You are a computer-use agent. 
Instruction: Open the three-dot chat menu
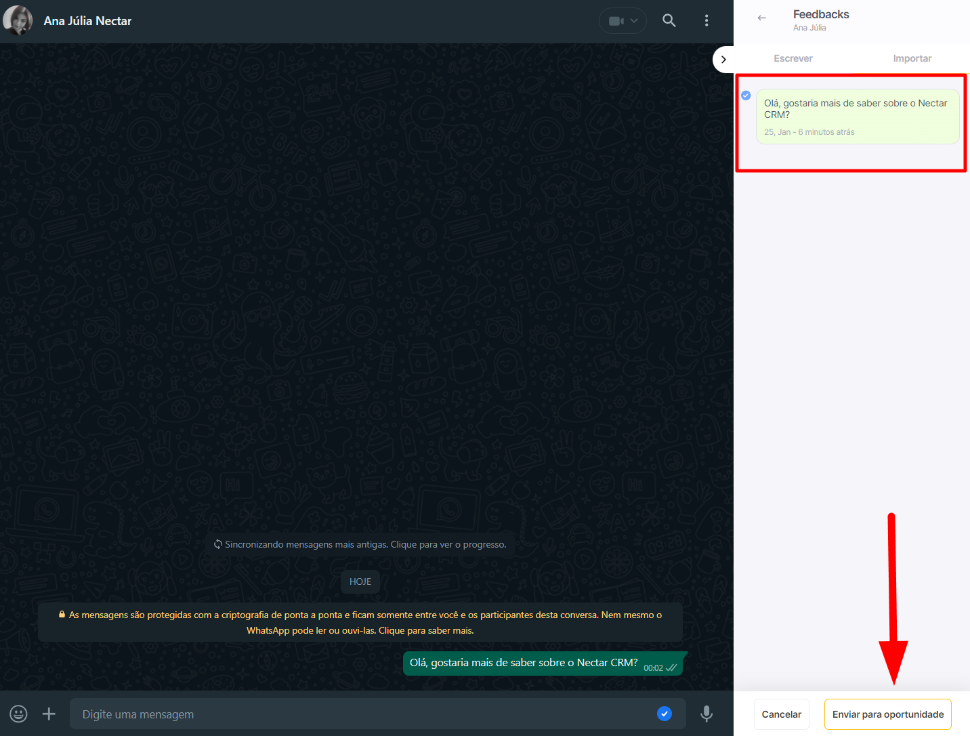click(x=707, y=20)
